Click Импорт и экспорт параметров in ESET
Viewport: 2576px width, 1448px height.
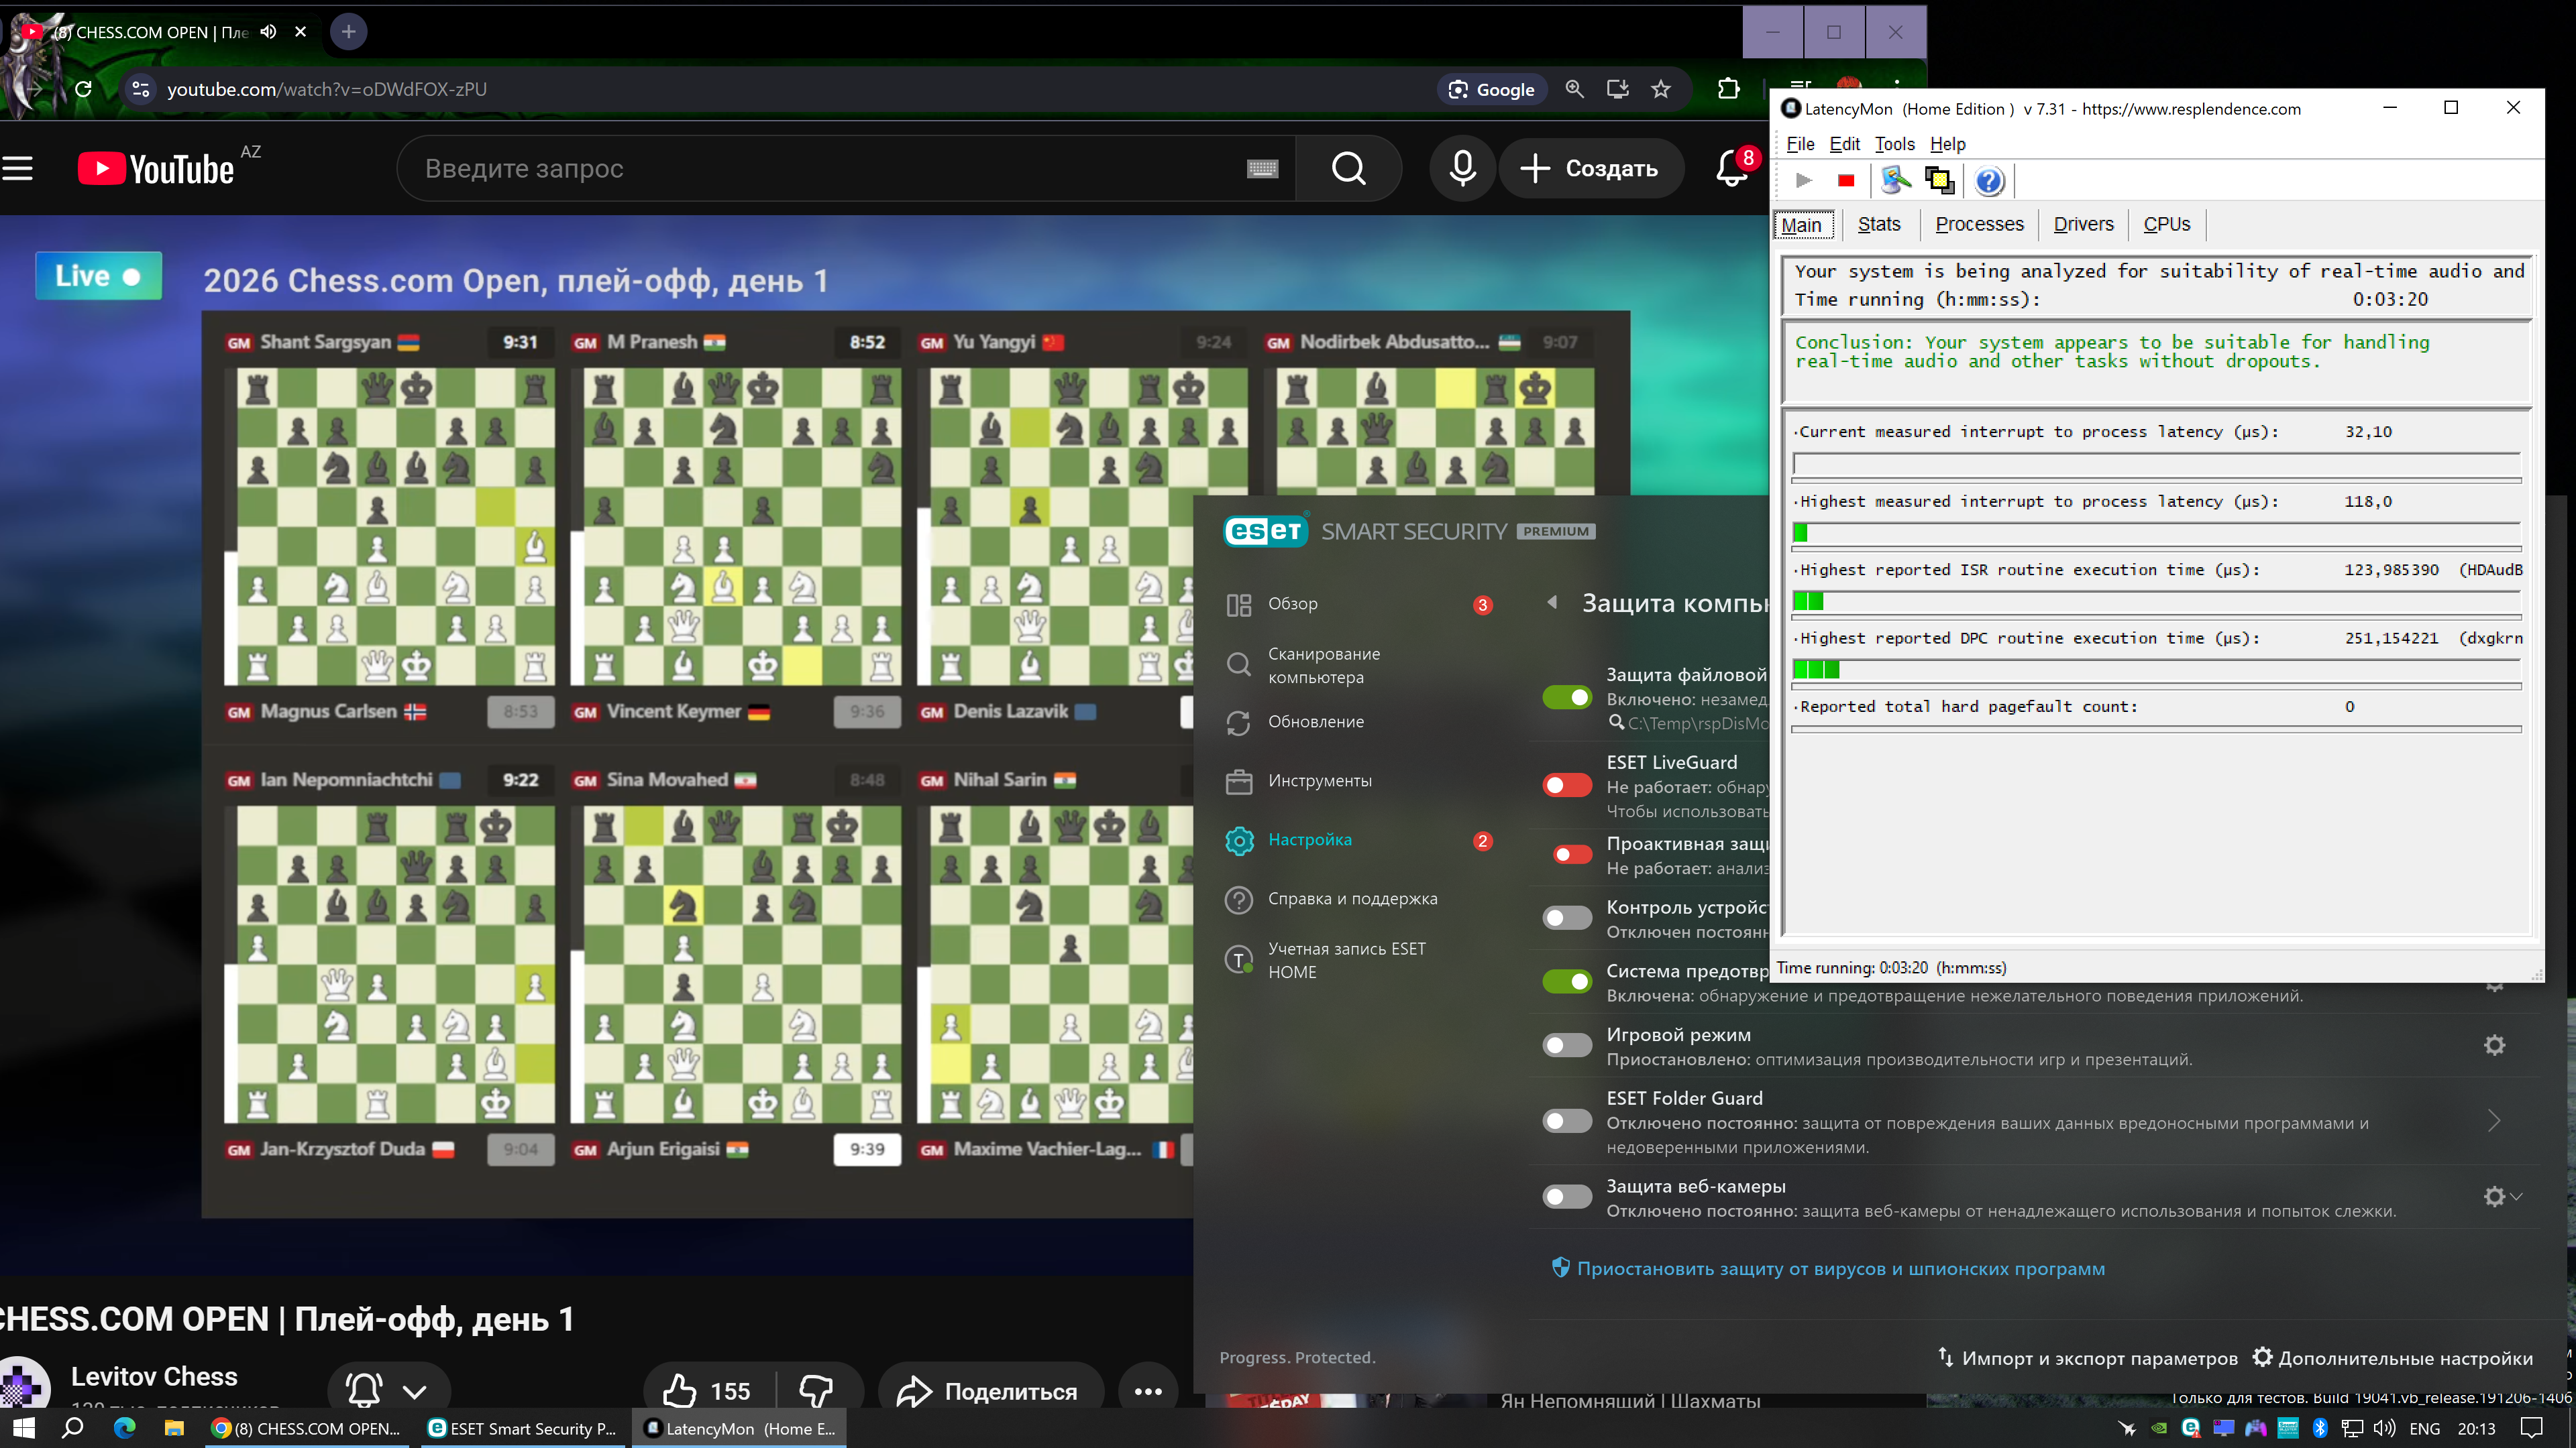click(x=2087, y=1357)
